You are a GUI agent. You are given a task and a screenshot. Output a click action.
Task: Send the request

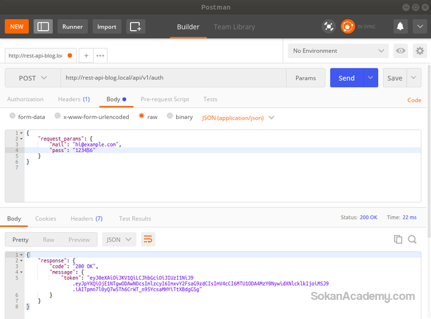coord(347,78)
